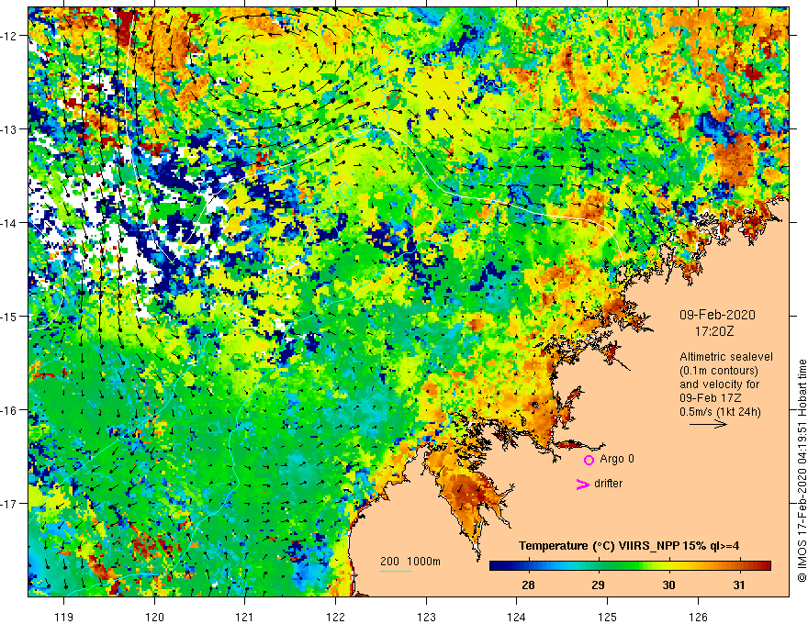Click latitude axis label -12

(x=9, y=36)
